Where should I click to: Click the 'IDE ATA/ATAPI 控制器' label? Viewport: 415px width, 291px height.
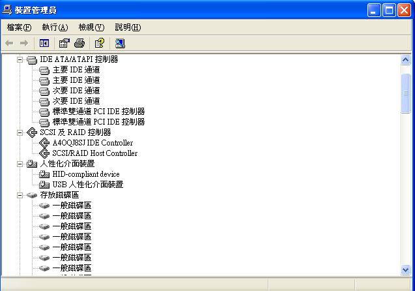coord(79,59)
